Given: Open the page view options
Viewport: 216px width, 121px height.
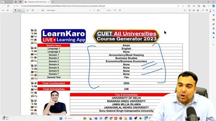Looking at the screenshot, I should click(x=120, y=10).
